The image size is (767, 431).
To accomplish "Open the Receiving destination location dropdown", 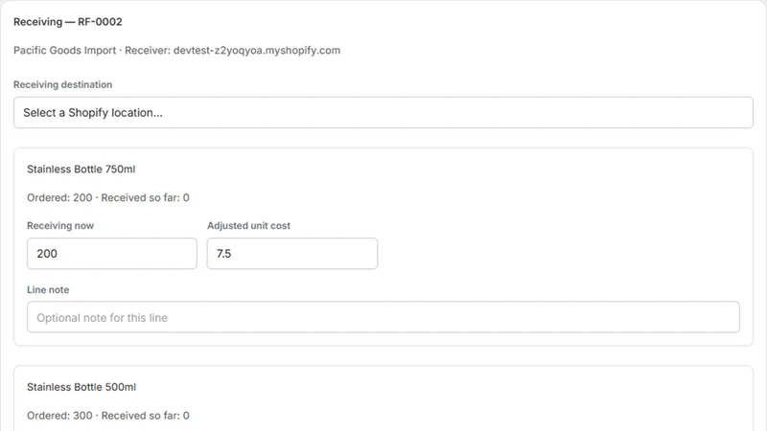I will tap(383, 112).
